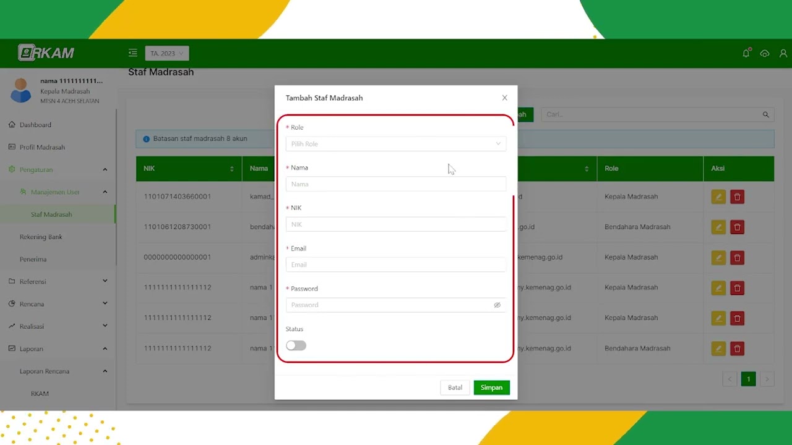This screenshot has width=792, height=445.
Task: Edit the row with NIK 1101061208730001
Action: click(x=718, y=227)
